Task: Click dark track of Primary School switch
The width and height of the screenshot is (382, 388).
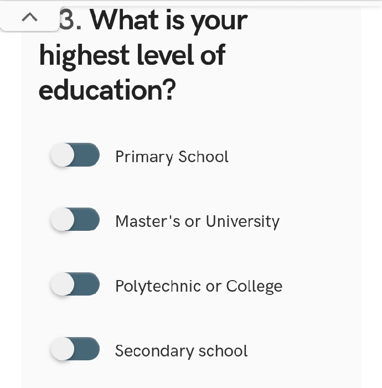Action: click(x=89, y=155)
